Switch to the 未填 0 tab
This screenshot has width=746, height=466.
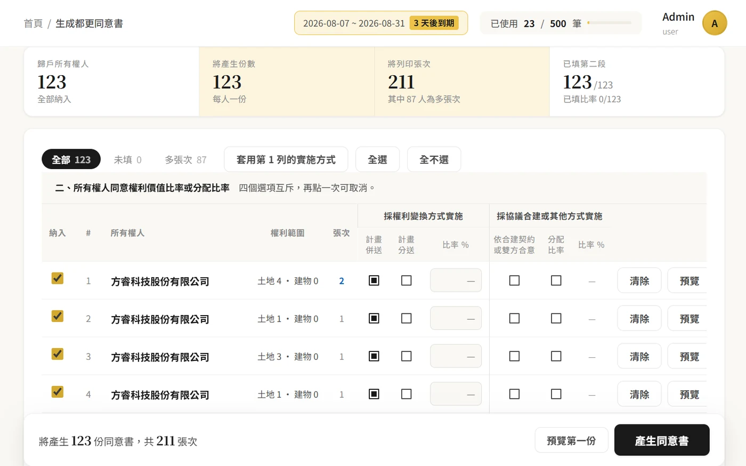(128, 159)
